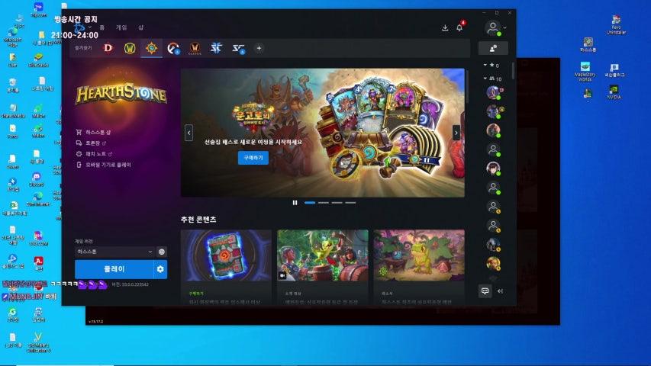Click the blue 플레이 button
Image resolution: width=651 pixels, height=366 pixels.
114,269
